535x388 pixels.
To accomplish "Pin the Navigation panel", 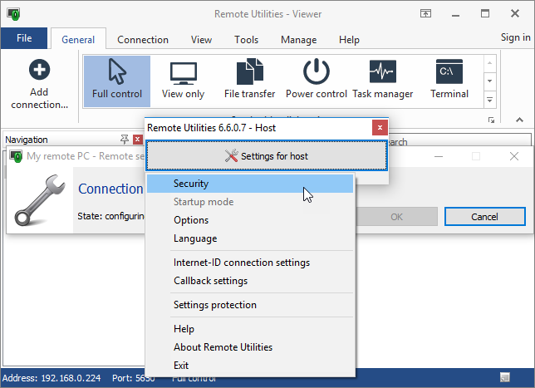I will [125, 140].
